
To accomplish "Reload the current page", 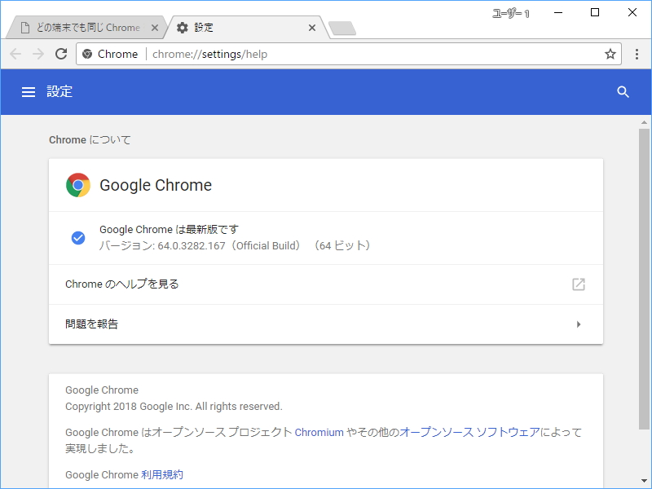I will coord(60,54).
